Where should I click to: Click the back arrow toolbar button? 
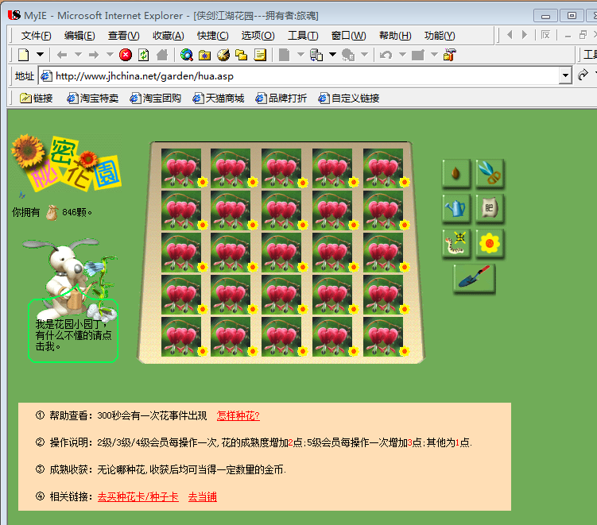62,55
